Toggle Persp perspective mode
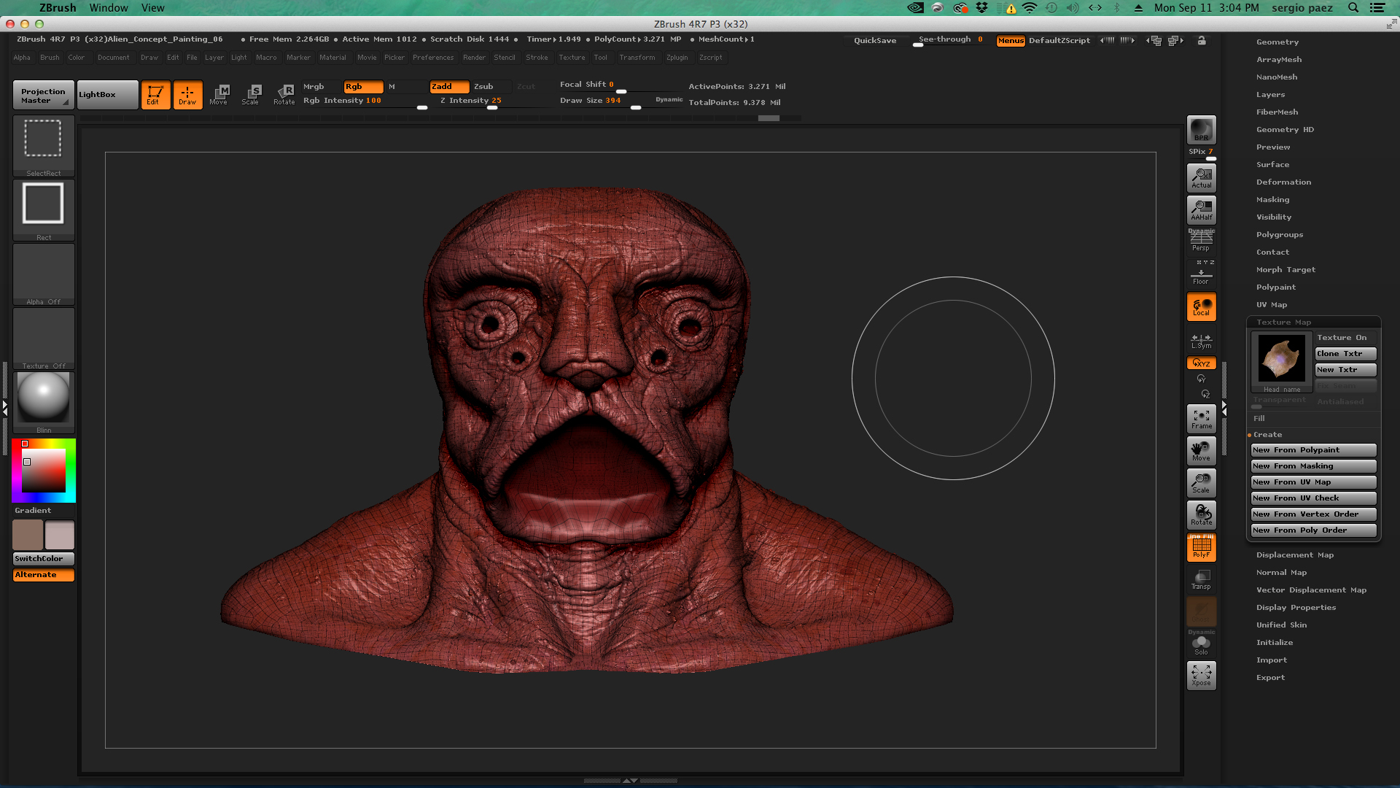This screenshot has width=1400, height=788. pos(1201,241)
